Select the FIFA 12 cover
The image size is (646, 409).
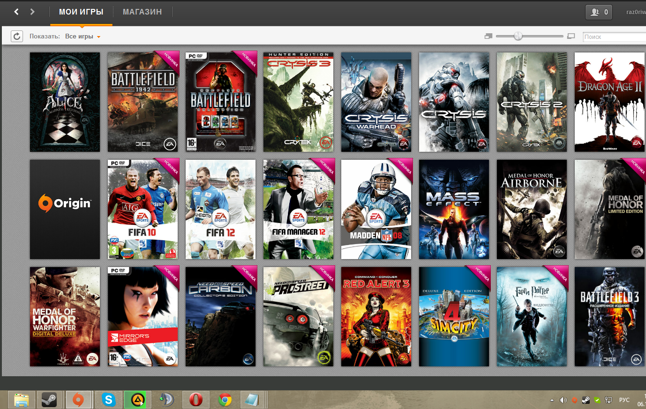(x=220, y=209)
